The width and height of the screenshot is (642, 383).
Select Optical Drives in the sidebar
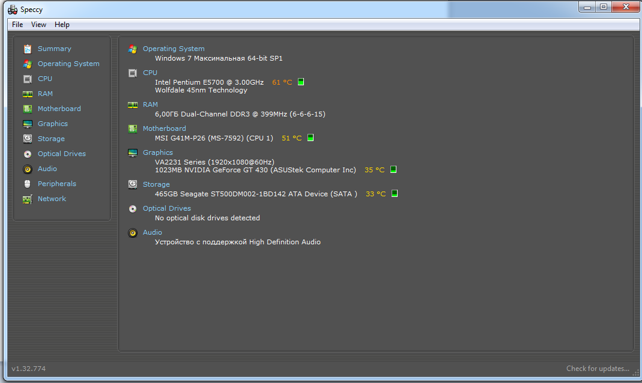(x=62, y=154)
